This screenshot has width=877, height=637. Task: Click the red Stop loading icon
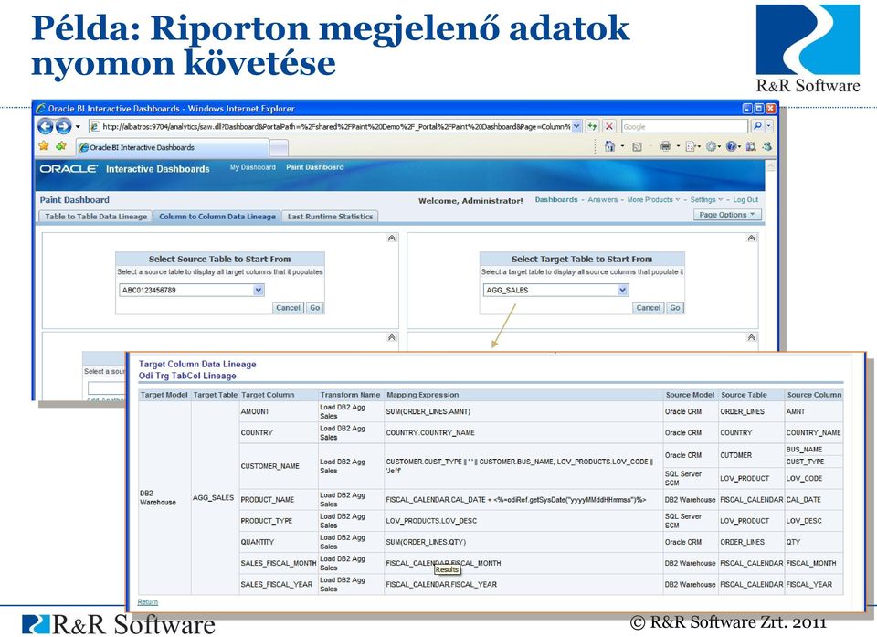click(x=609, y=126)
